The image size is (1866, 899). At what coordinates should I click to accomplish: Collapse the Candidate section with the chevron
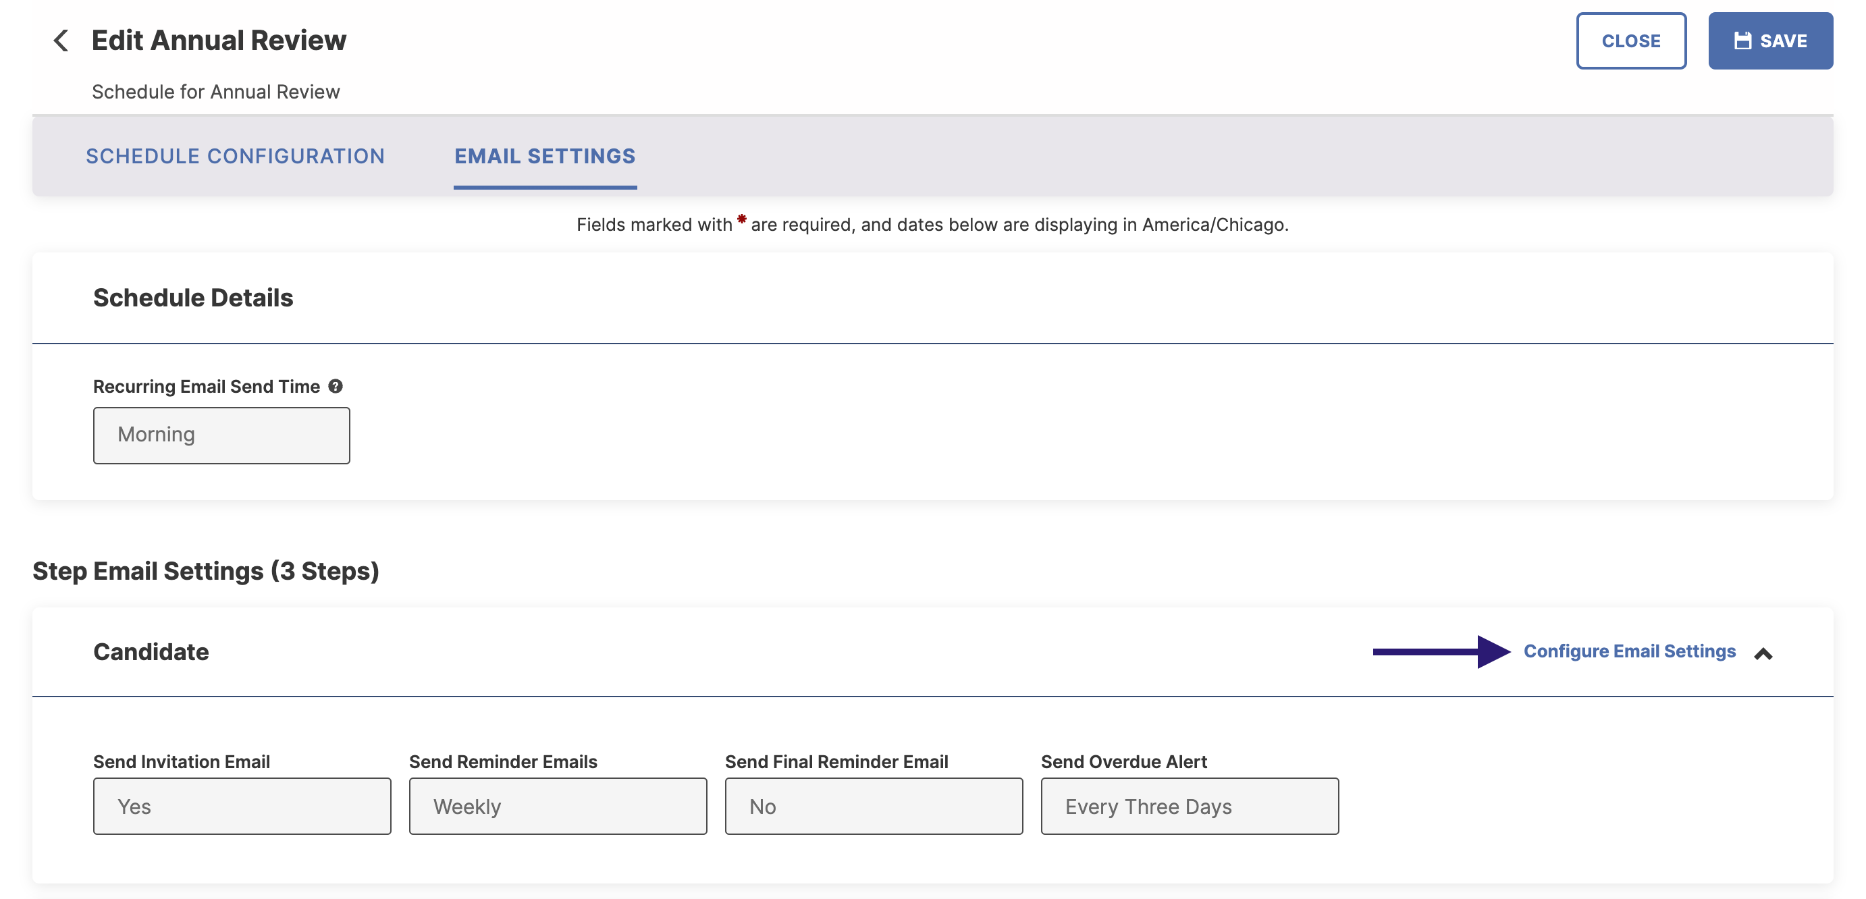[1763, 653]
